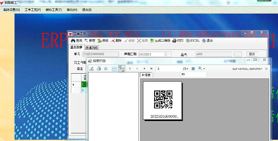Click the ... browse button next to 品号
The width and height of the screenshot is (278, 141).
(x=238, y=54)
